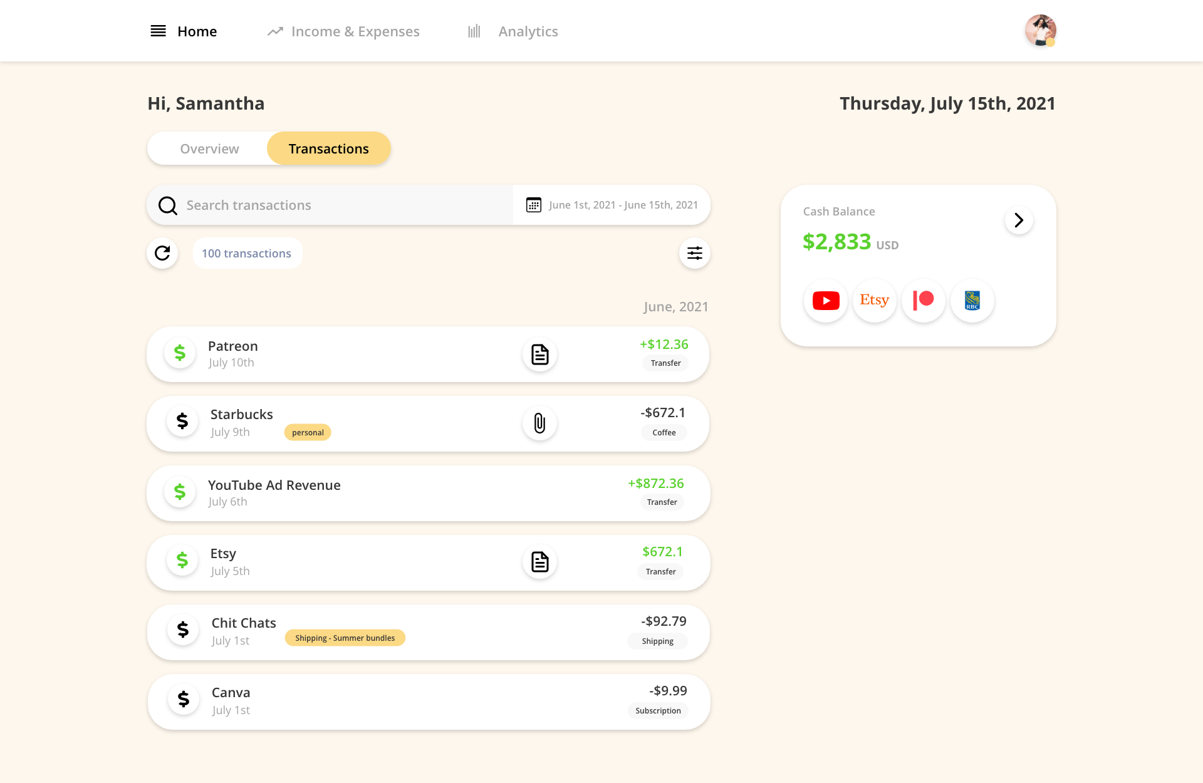The height and width of the screenshot is (783, 1203).
Task: Click the calendar icon to pick a date range
Action: click(x=534, y=205)
